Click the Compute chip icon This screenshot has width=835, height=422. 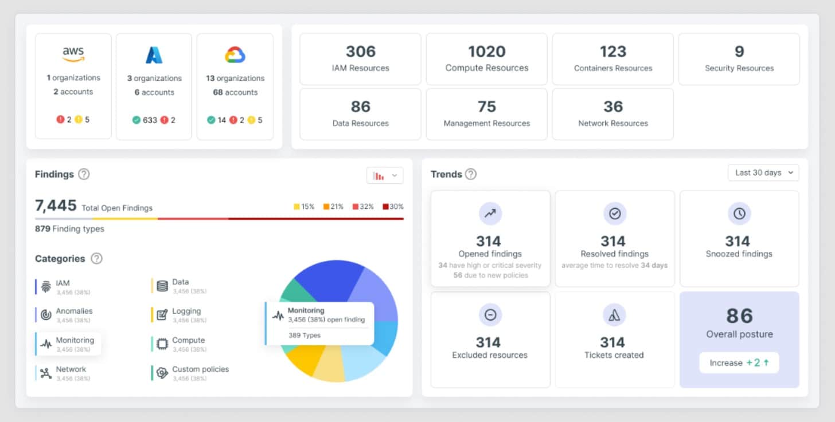point(162,344)
